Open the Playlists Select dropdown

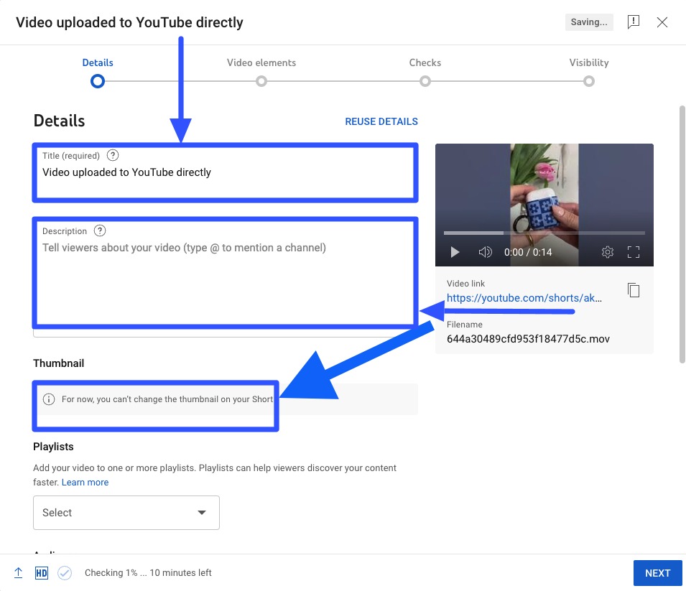[126, 512]
